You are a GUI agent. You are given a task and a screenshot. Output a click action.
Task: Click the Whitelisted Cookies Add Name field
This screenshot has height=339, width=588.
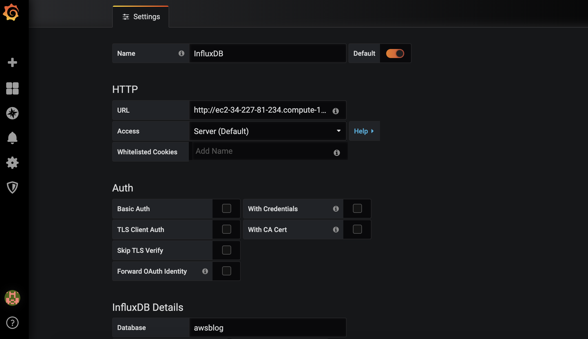click(x=262, y=151)
